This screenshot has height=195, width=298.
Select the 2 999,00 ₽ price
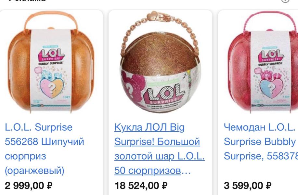(x=29, y=186)
